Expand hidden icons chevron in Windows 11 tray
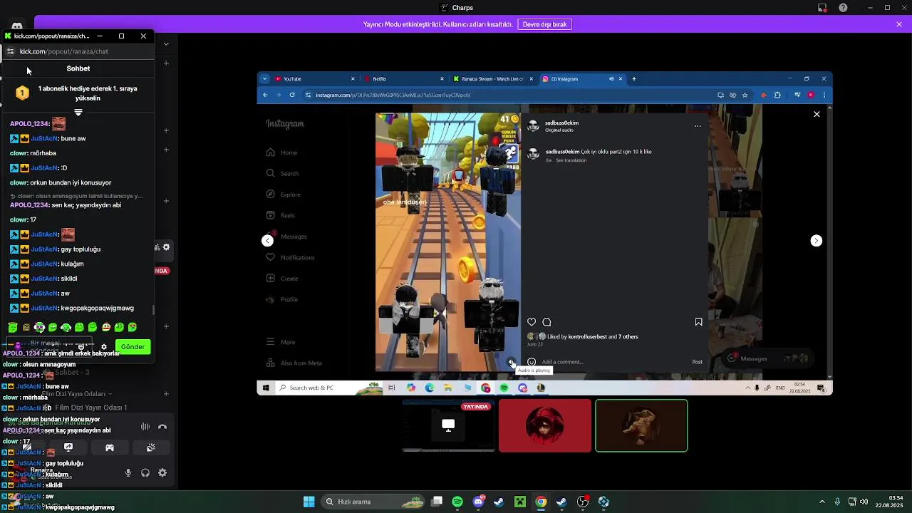This screenshot has height=513, width=912. 822,502
